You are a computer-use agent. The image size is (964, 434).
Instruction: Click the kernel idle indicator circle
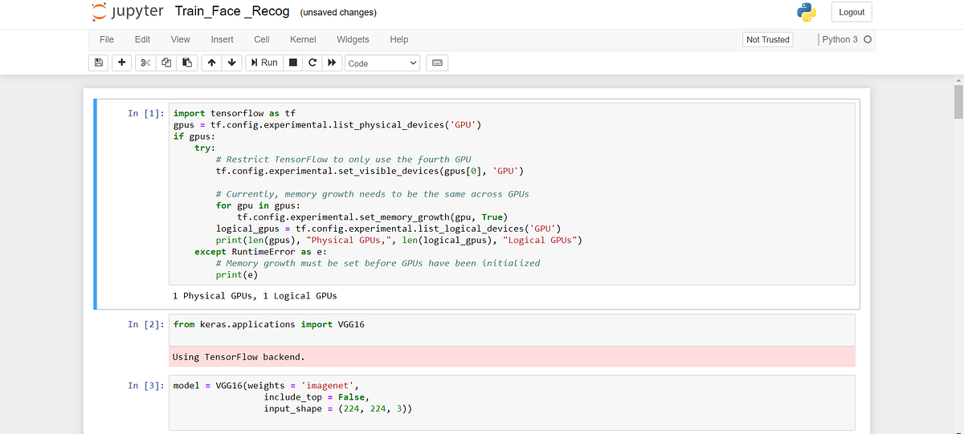868,39
